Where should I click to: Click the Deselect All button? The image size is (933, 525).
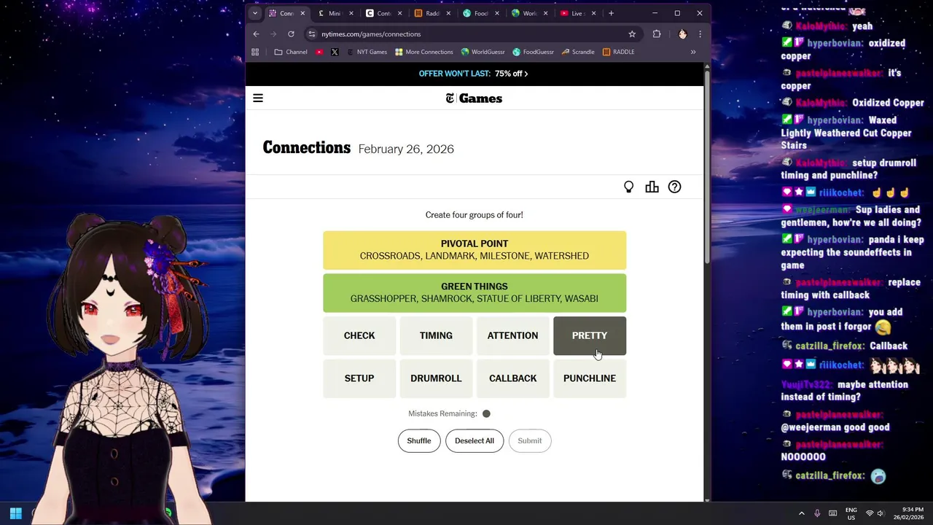475,440
